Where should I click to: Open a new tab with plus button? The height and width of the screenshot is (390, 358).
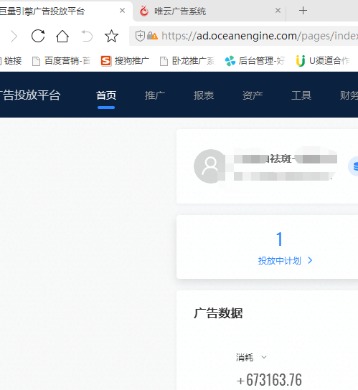click(303, 11)
